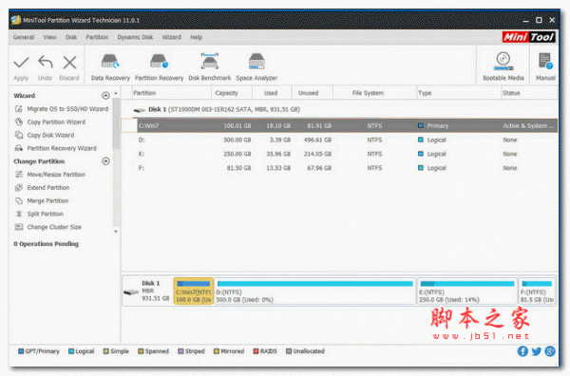Sort by Partition column header
The height and width of the screenshot is (376, 570).
point(171,93)
